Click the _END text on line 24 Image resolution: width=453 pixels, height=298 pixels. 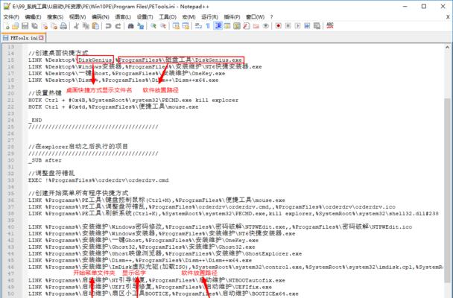[35, 120]
